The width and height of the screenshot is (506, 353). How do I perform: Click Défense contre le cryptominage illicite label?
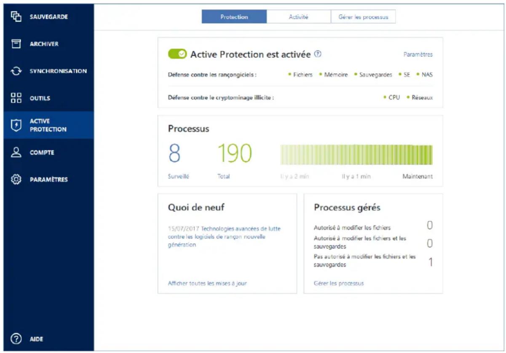221,97
